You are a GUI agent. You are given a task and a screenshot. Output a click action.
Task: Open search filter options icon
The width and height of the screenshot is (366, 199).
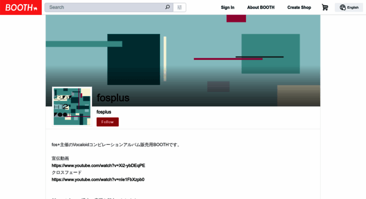(x=179, y=8)
